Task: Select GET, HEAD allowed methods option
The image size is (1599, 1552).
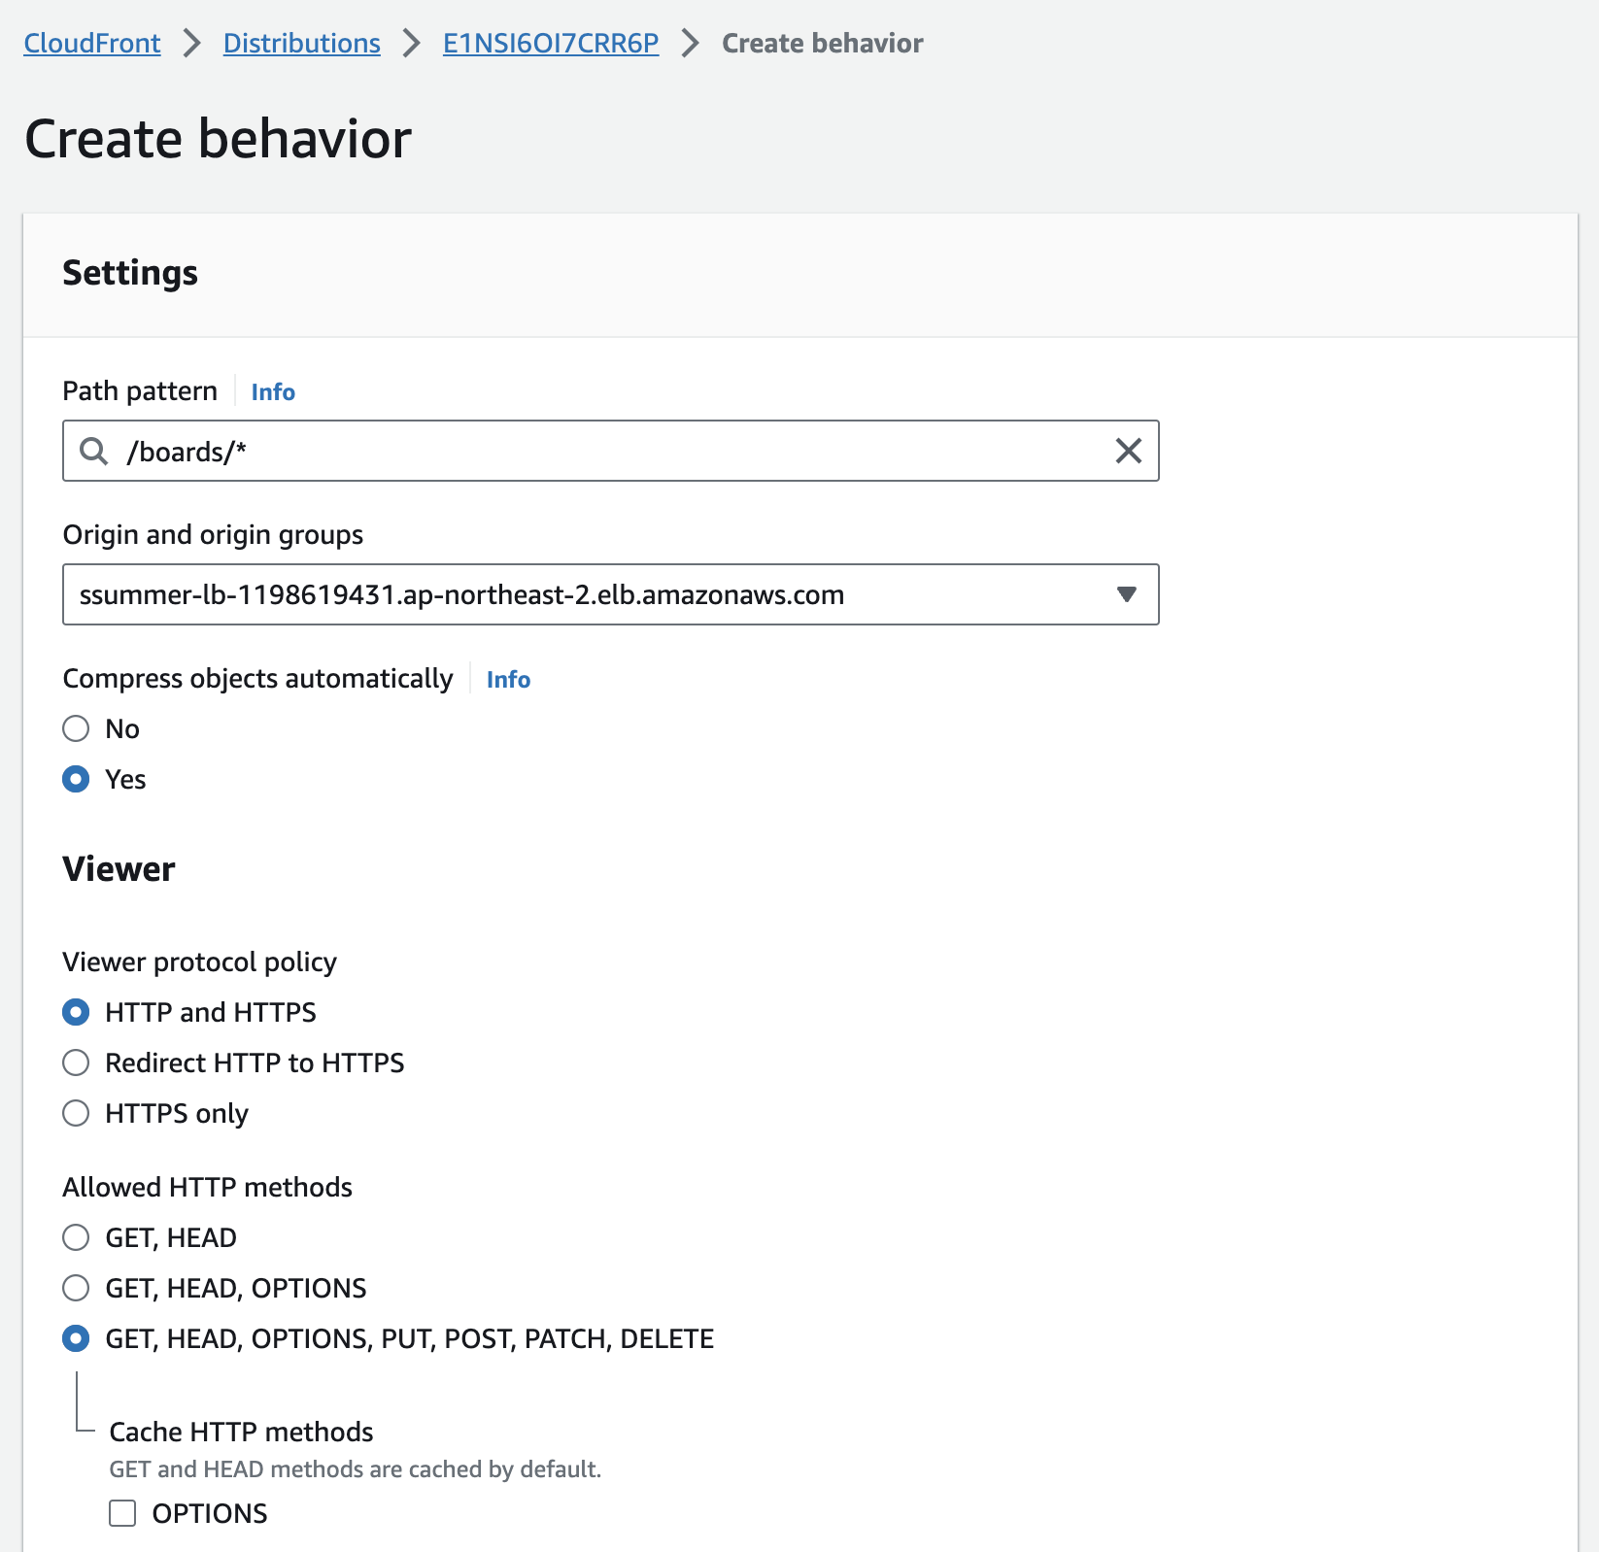Action: coord(76,1237)
